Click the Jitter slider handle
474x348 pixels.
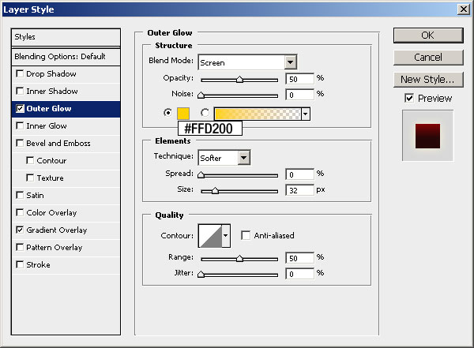(201, 275)
